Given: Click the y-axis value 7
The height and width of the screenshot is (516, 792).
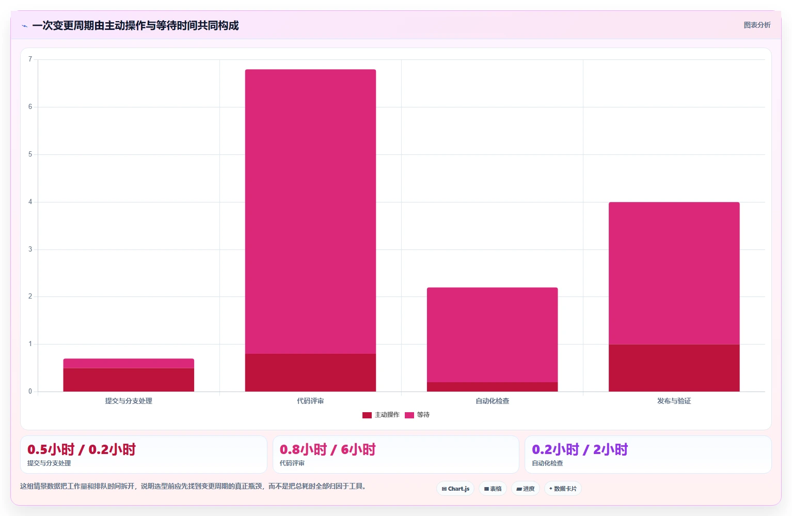Looking at the screenshot, I should click(30, 59).
